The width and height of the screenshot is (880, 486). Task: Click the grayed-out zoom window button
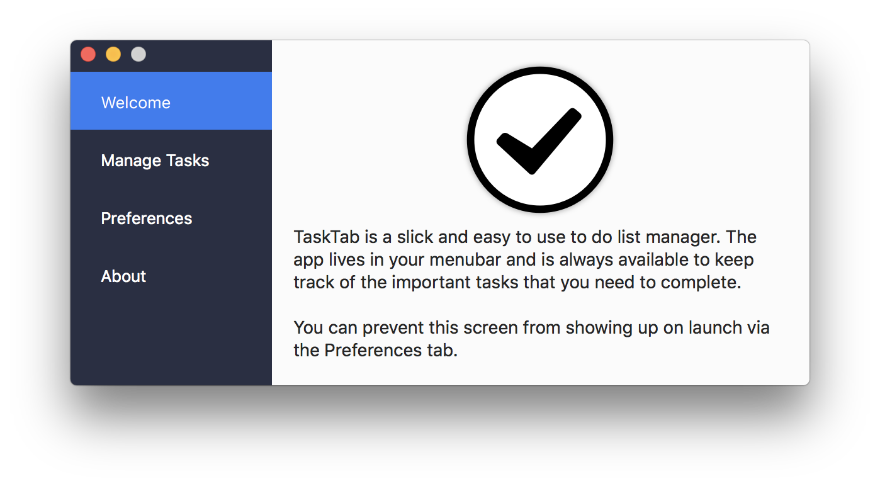point(138,55)
